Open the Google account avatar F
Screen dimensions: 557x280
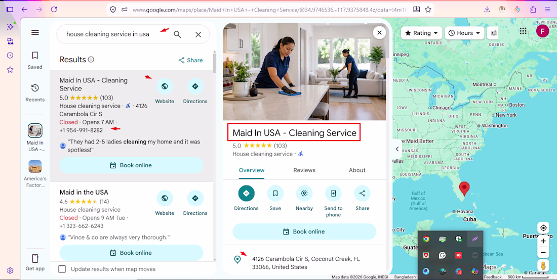(x=542, y=31)
